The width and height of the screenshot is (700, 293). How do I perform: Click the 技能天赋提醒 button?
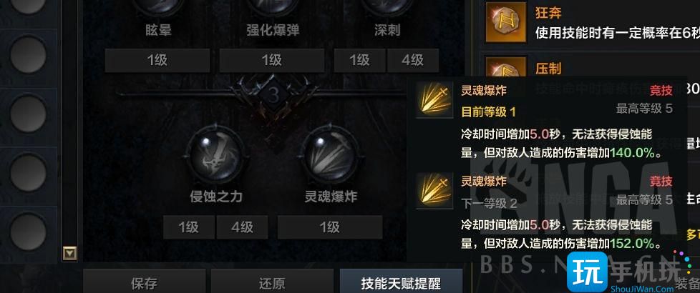400,282
